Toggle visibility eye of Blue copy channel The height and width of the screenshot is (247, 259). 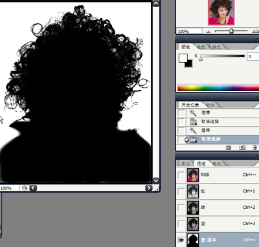coord(181,240)
